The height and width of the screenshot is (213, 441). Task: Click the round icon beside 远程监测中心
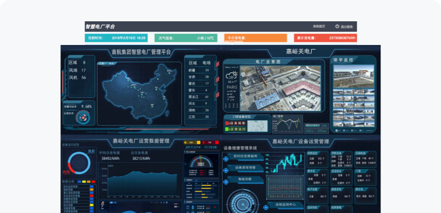(x=266, y=208)
